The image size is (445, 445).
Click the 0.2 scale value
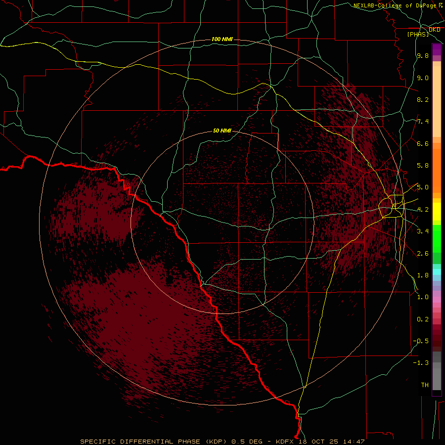(423, 319)
